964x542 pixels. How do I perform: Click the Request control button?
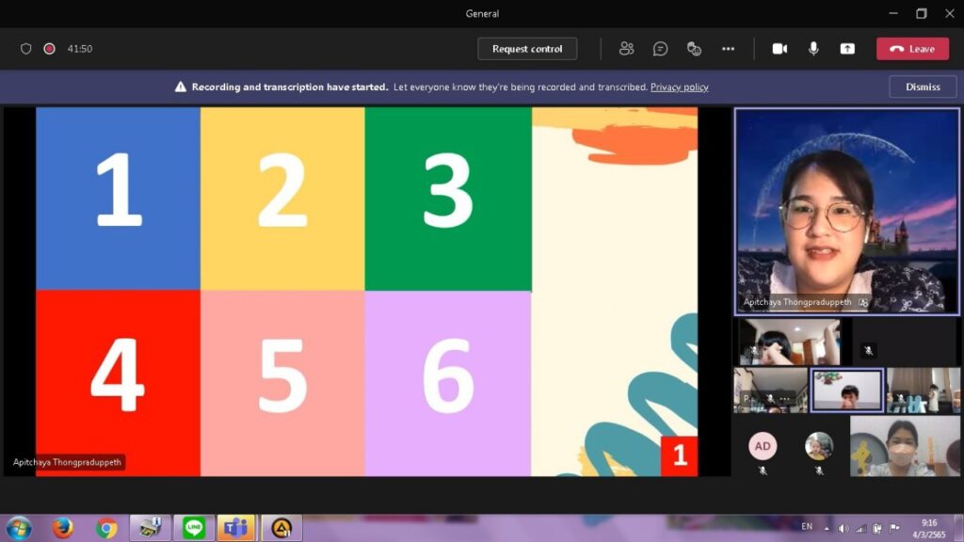tap(527, 49)
